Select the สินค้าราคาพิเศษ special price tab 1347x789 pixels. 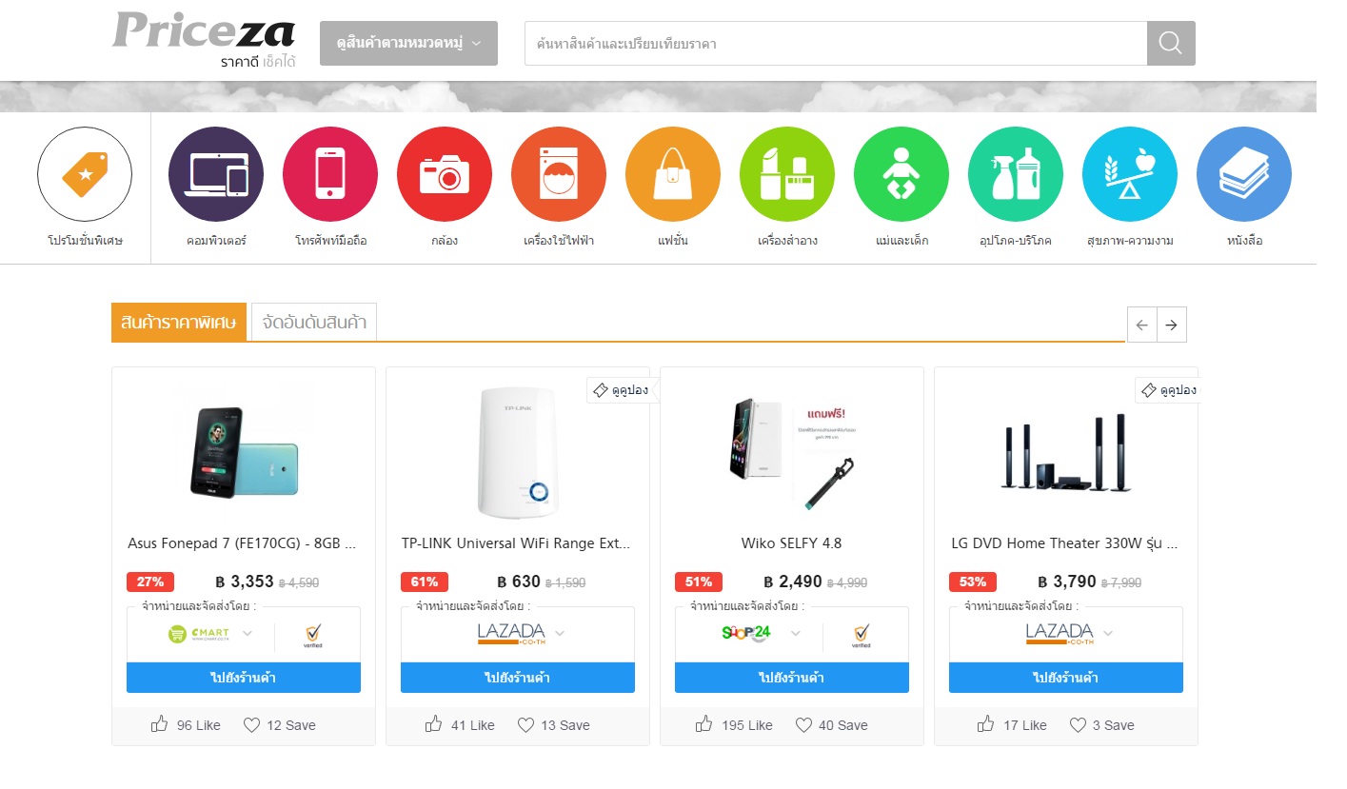tap(178, 323)
